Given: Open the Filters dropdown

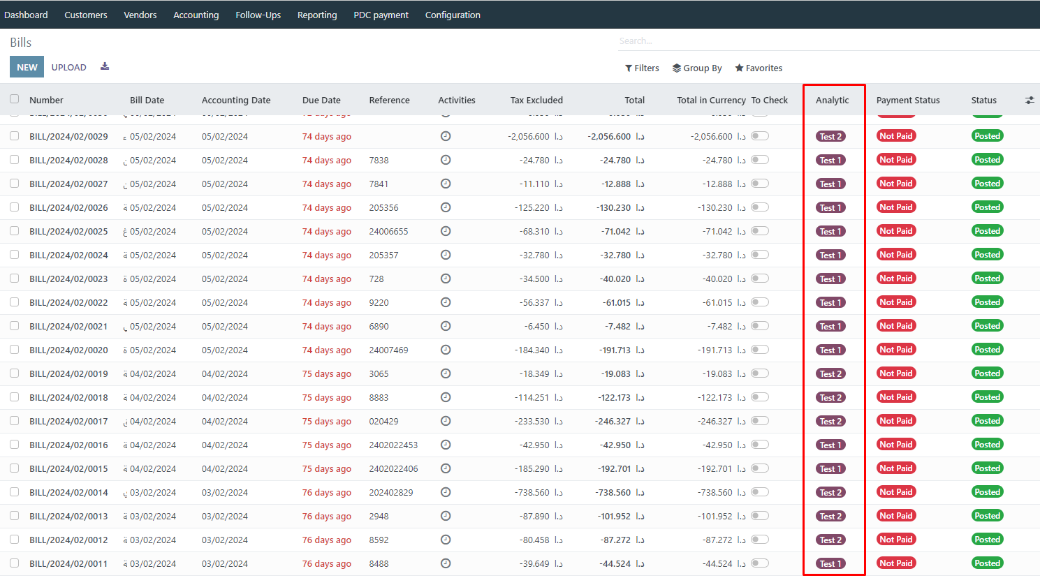Looking at the screenshot, I should coord(642,68).
